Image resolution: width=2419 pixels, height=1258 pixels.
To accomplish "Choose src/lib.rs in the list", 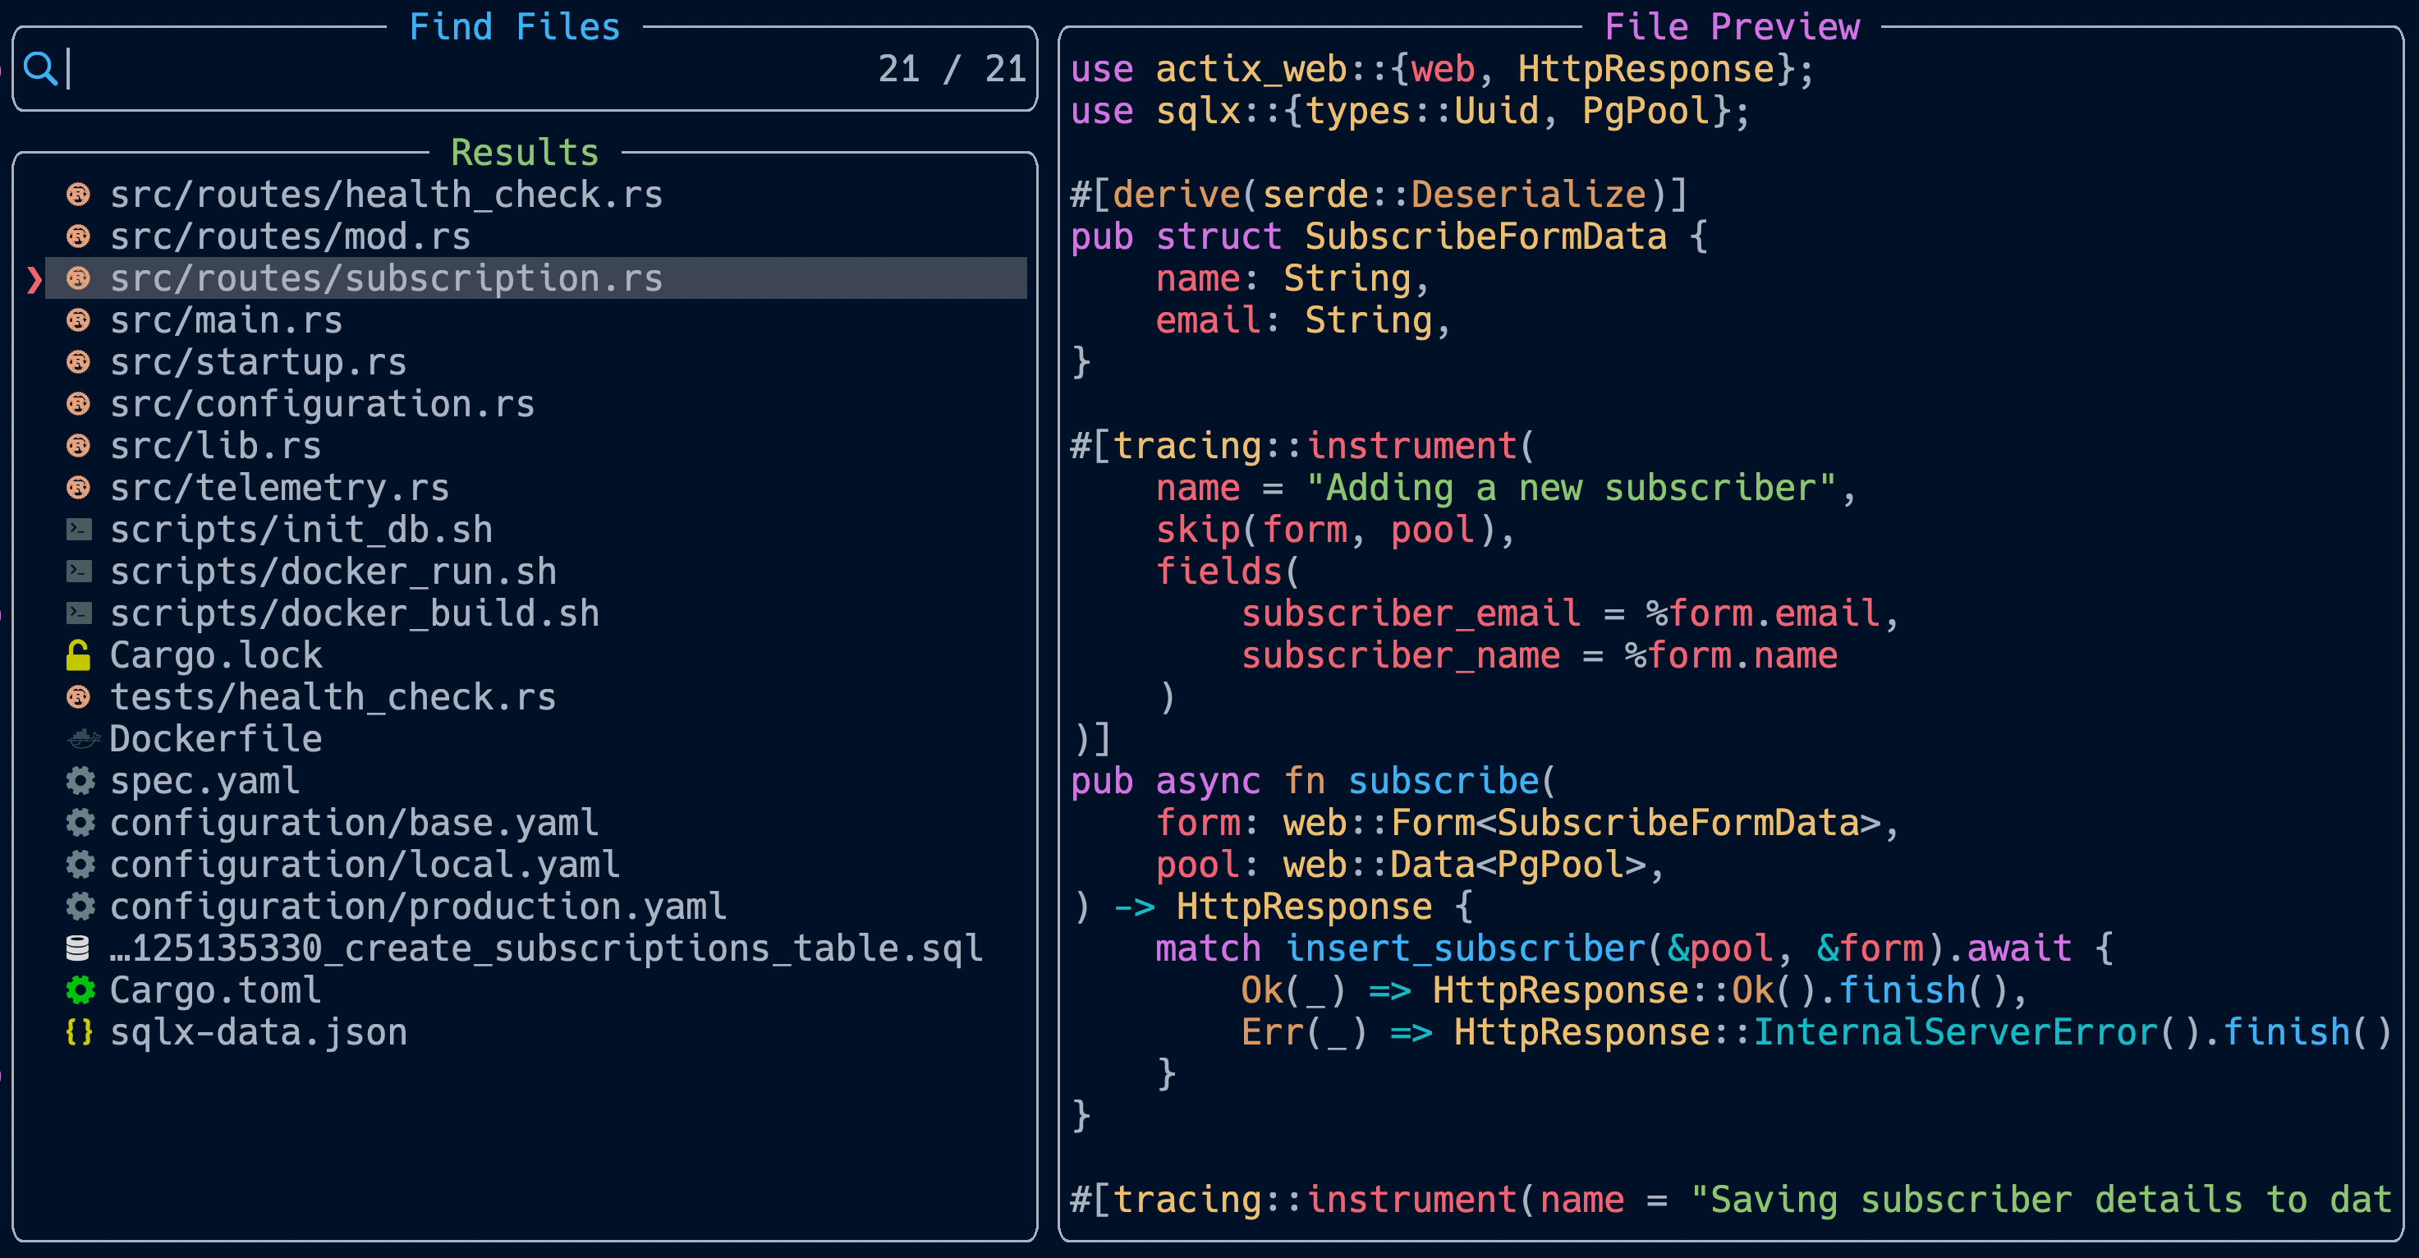I will pyautogui.click(x=536, y=445).
